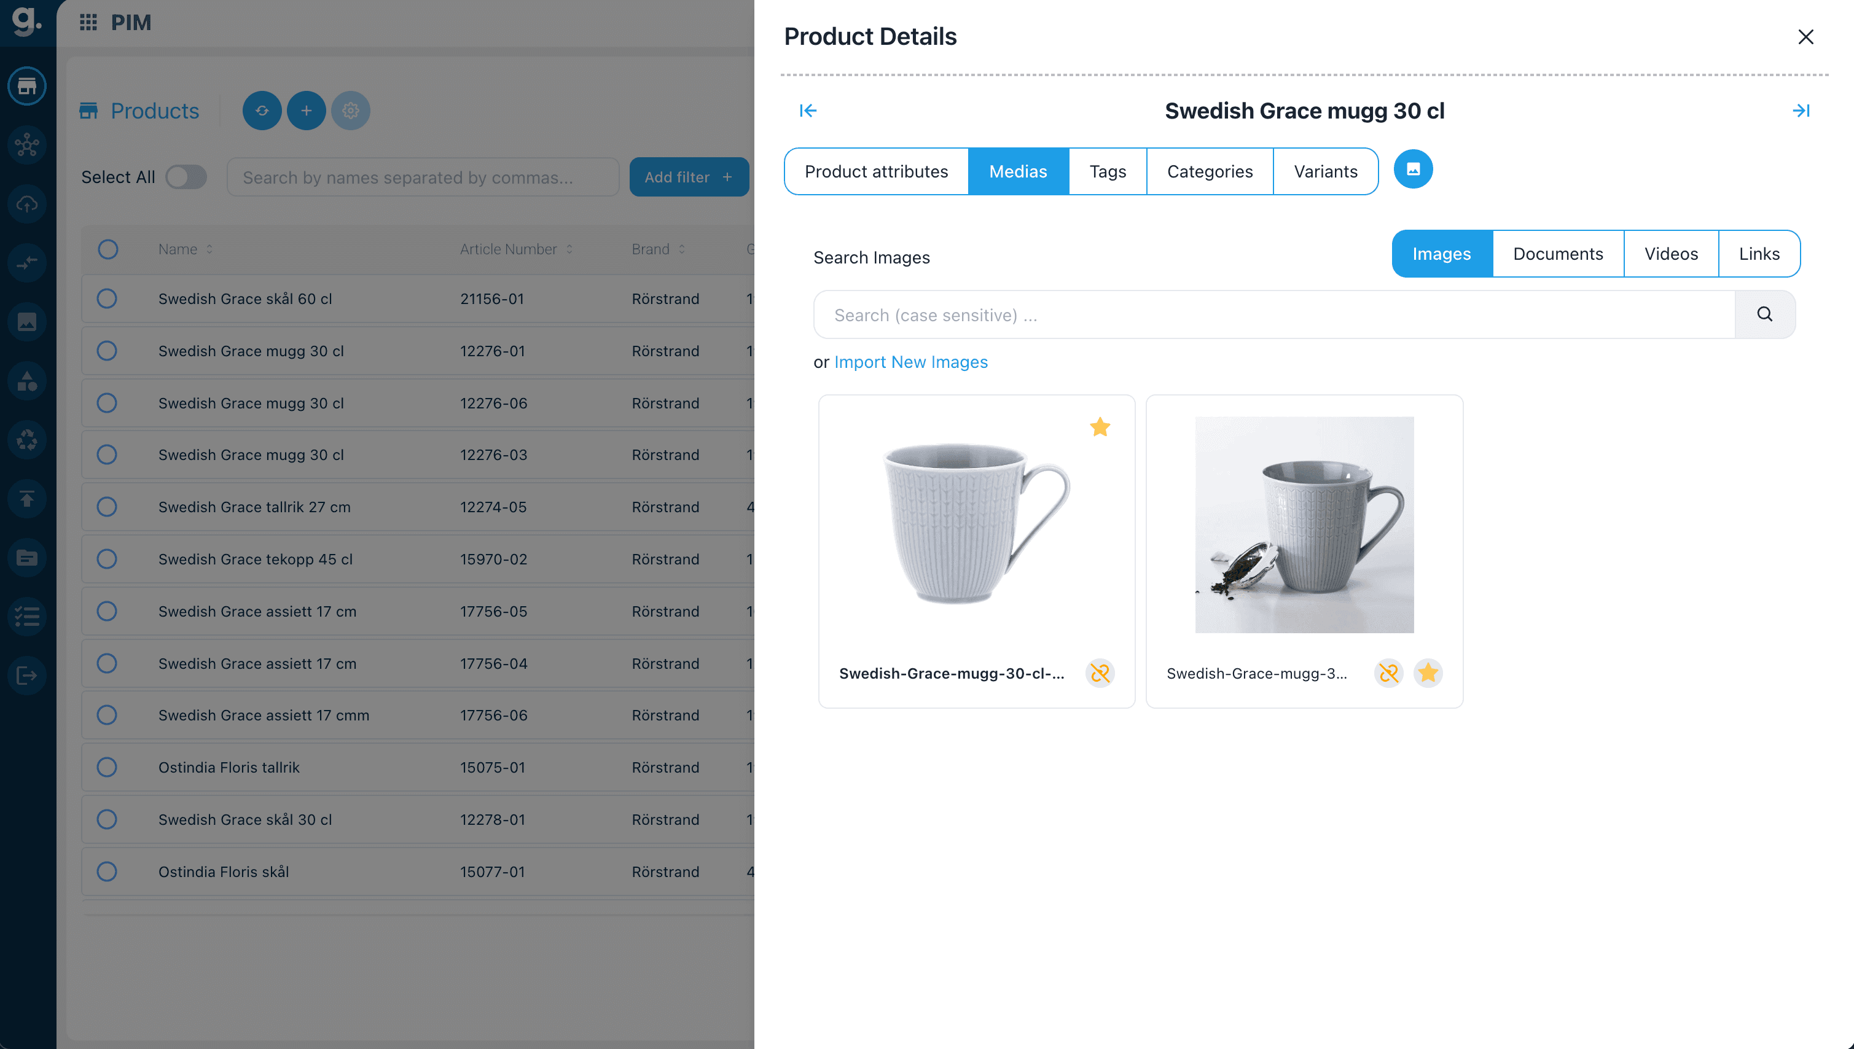The height and width of the screenshot is (1049, 1854).
Task: Toggle the Select All switch
Action: click(186, 177)
